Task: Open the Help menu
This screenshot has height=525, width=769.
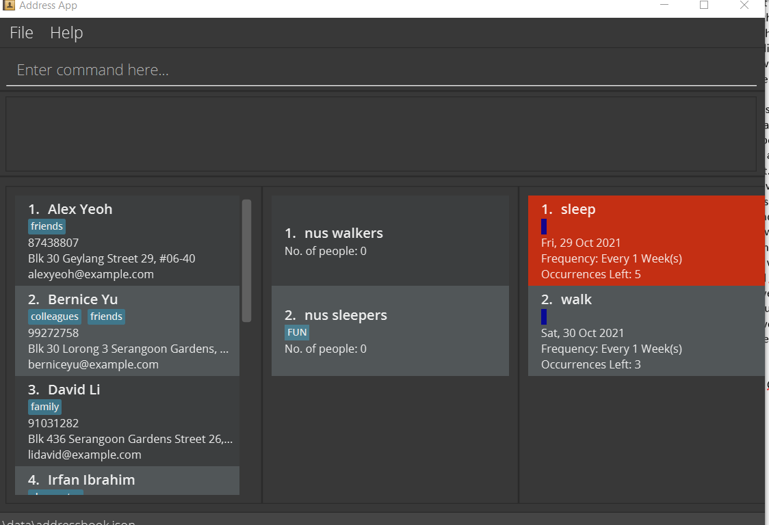Action: pos(66,33)
